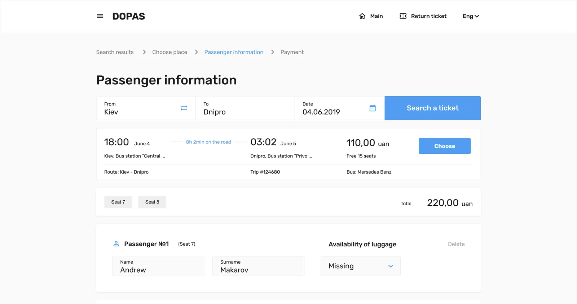This screenshot has height=304, width=577.
Task: Click the From field with Kiev
Action: [146, 108]
